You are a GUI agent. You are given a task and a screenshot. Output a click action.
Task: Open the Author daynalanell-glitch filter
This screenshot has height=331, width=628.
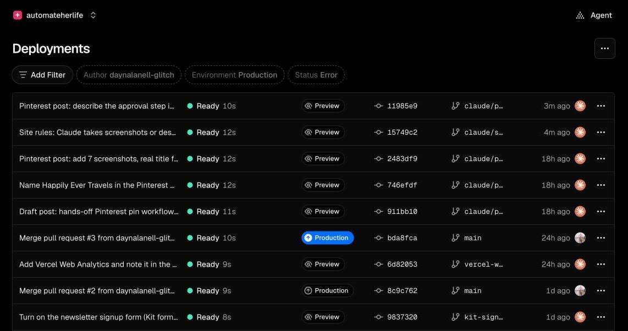tap(129, 75)
